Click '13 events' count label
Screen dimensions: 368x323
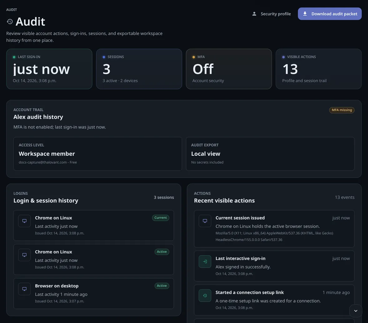point(345,197)
